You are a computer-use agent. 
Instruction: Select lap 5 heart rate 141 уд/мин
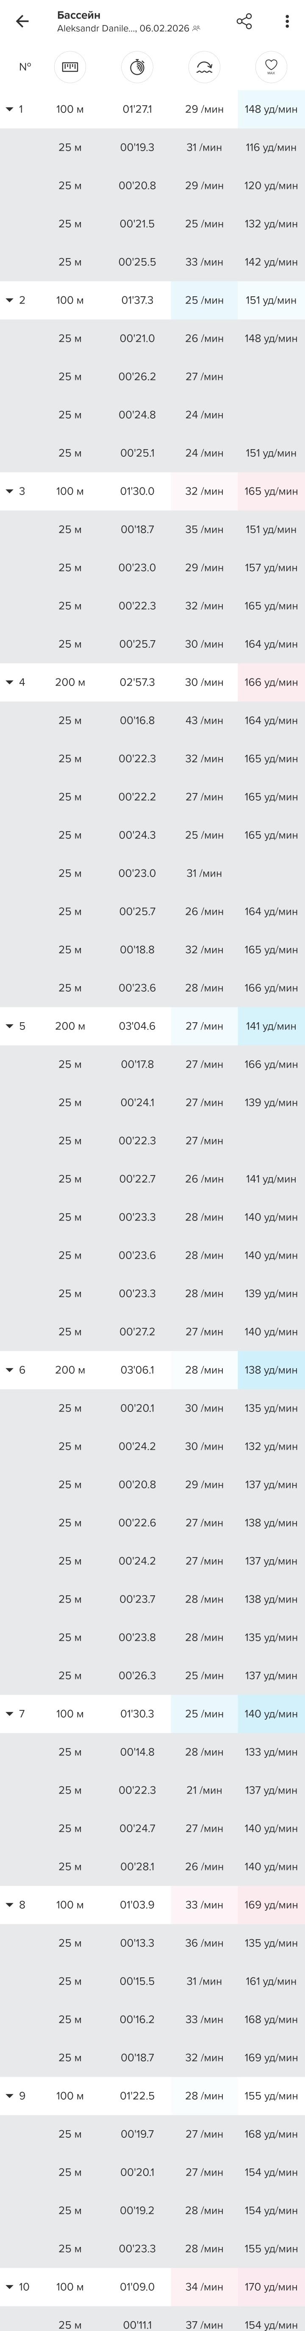271,1026
